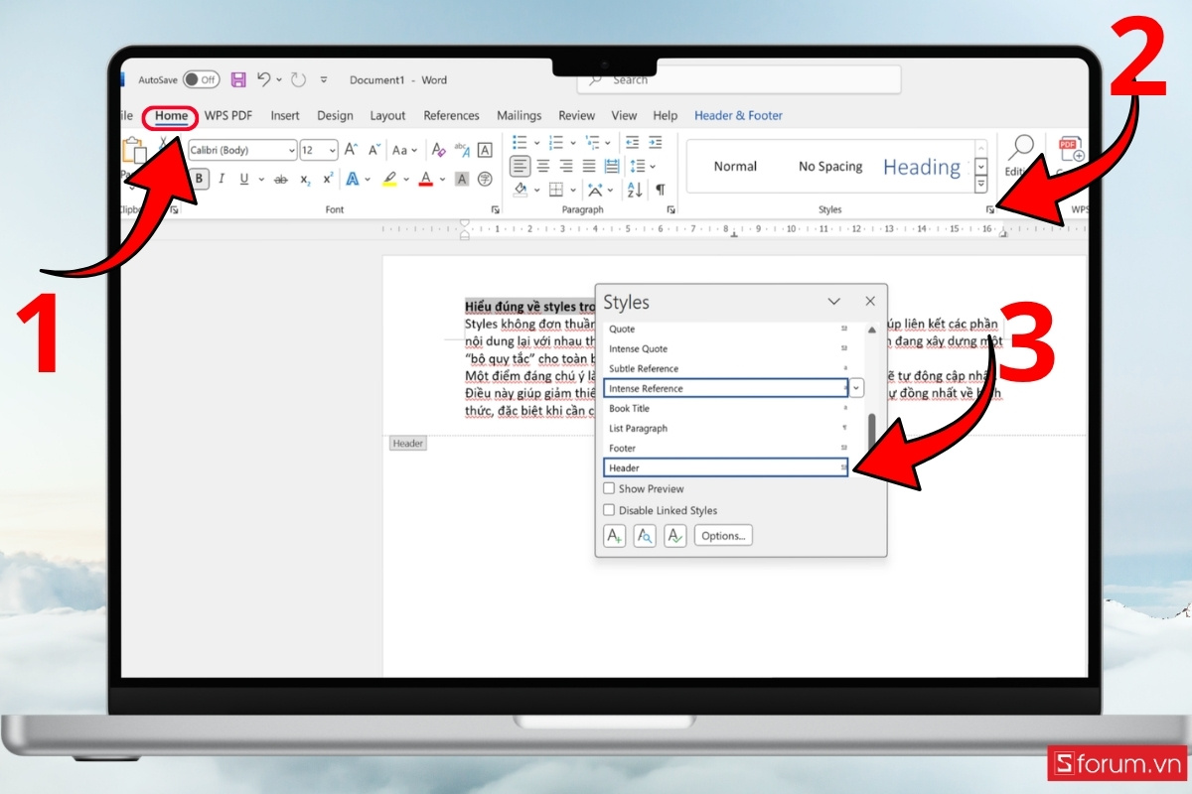Open the font size 12 dropdown

coord(333,150)
